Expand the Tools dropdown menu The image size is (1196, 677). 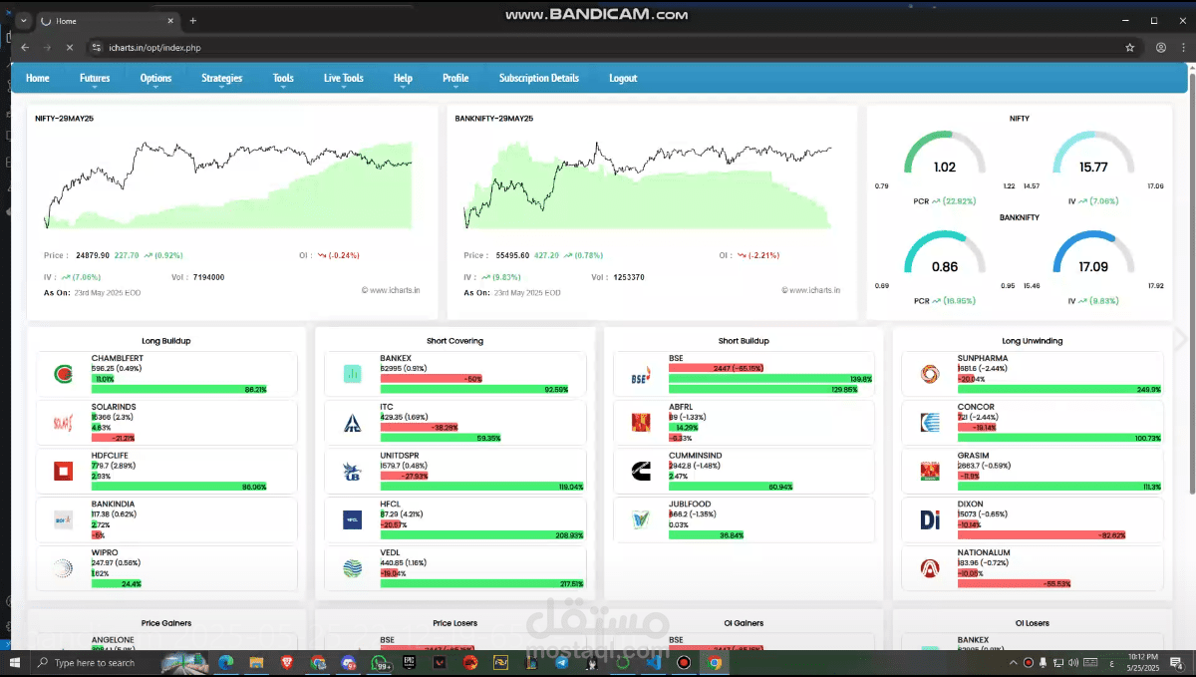click(283, 78)
